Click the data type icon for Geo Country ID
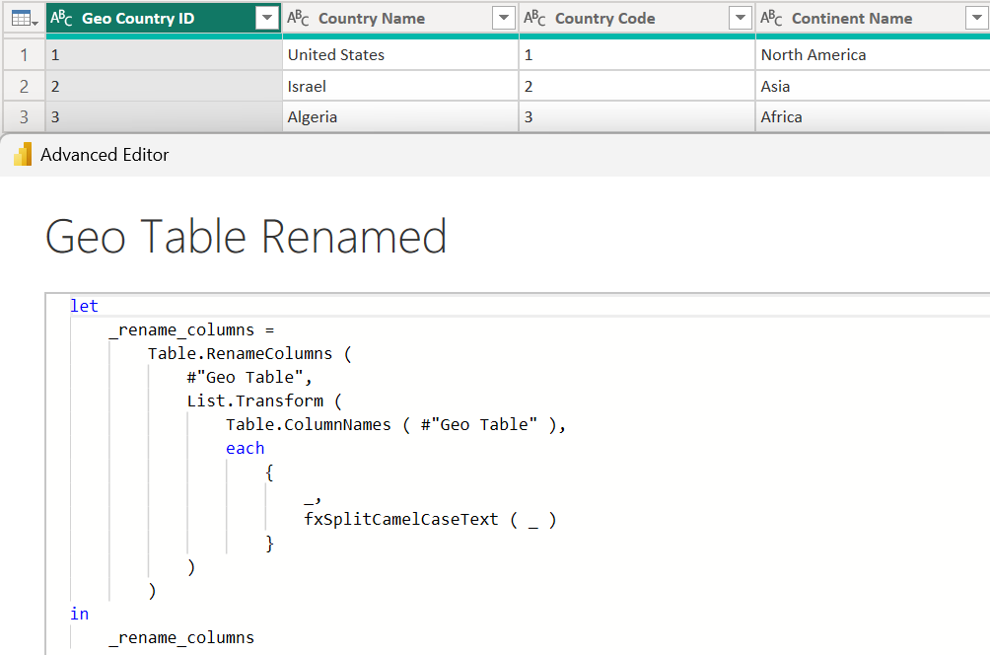 [61, 18]
